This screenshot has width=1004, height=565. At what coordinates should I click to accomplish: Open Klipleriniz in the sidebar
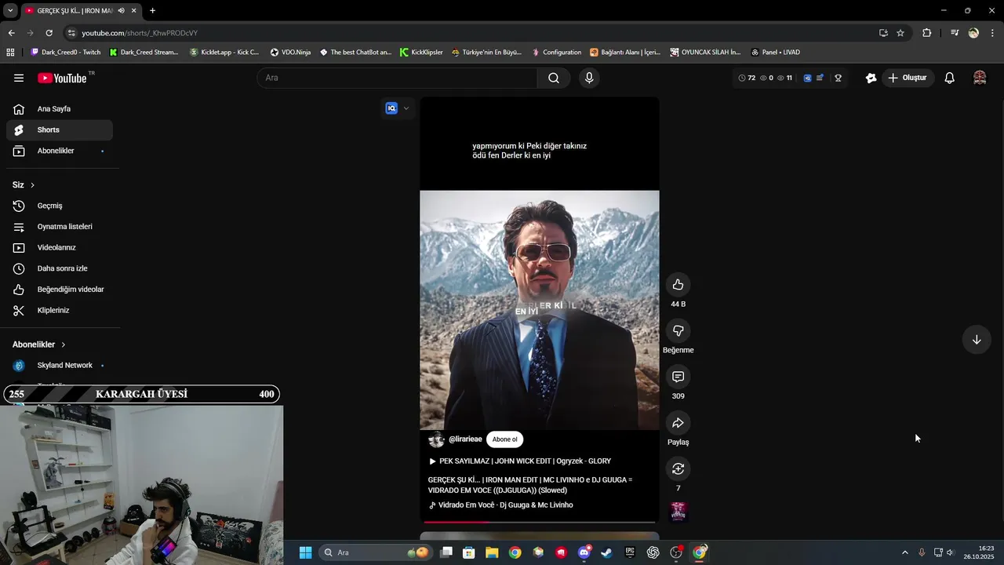point(60,310)
